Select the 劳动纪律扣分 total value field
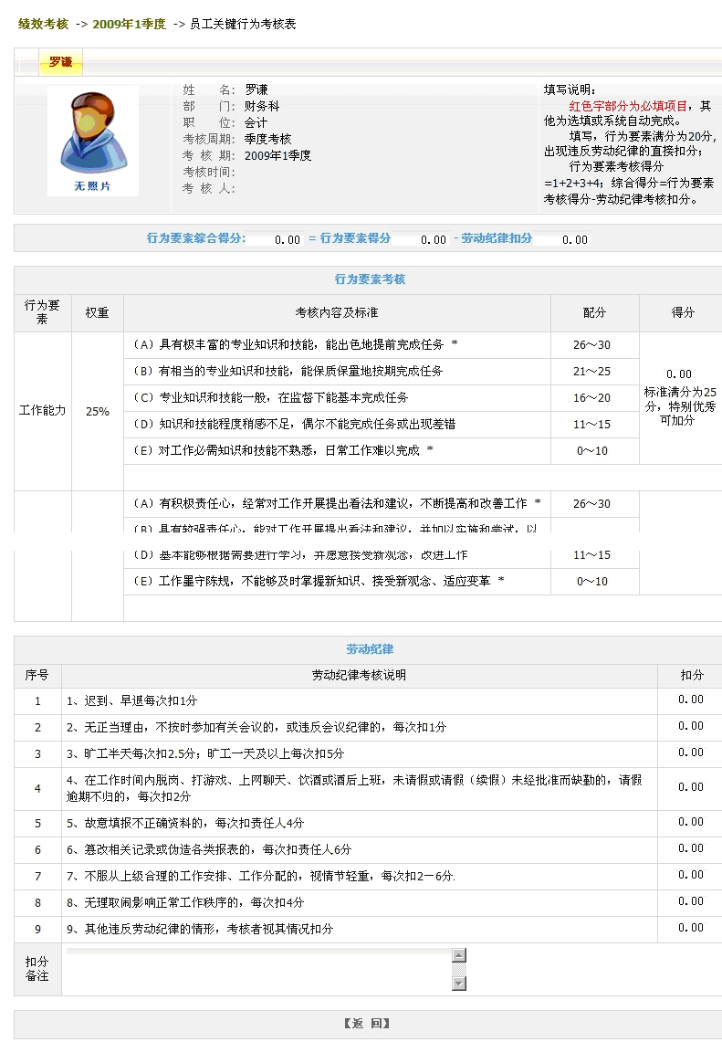The width and height of the screenshot is (722, 1042). (563, 239)
